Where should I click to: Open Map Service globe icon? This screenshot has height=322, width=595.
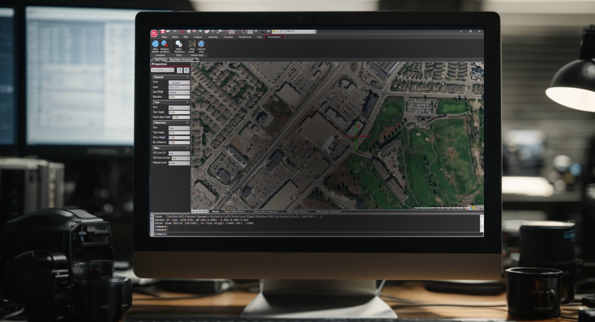click(155, 44)
